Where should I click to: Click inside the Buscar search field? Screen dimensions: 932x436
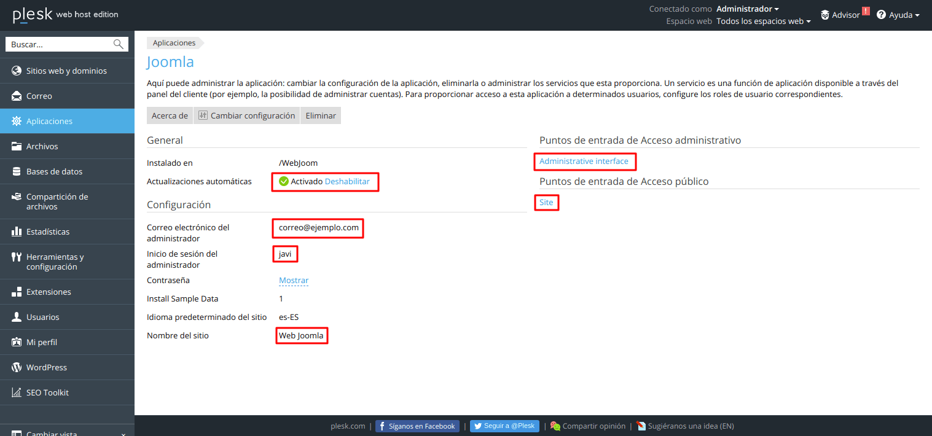point(55,44)
